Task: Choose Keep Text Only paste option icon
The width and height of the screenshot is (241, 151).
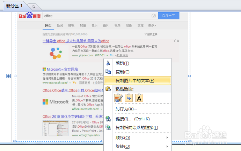Action: [x=139, y=98]
